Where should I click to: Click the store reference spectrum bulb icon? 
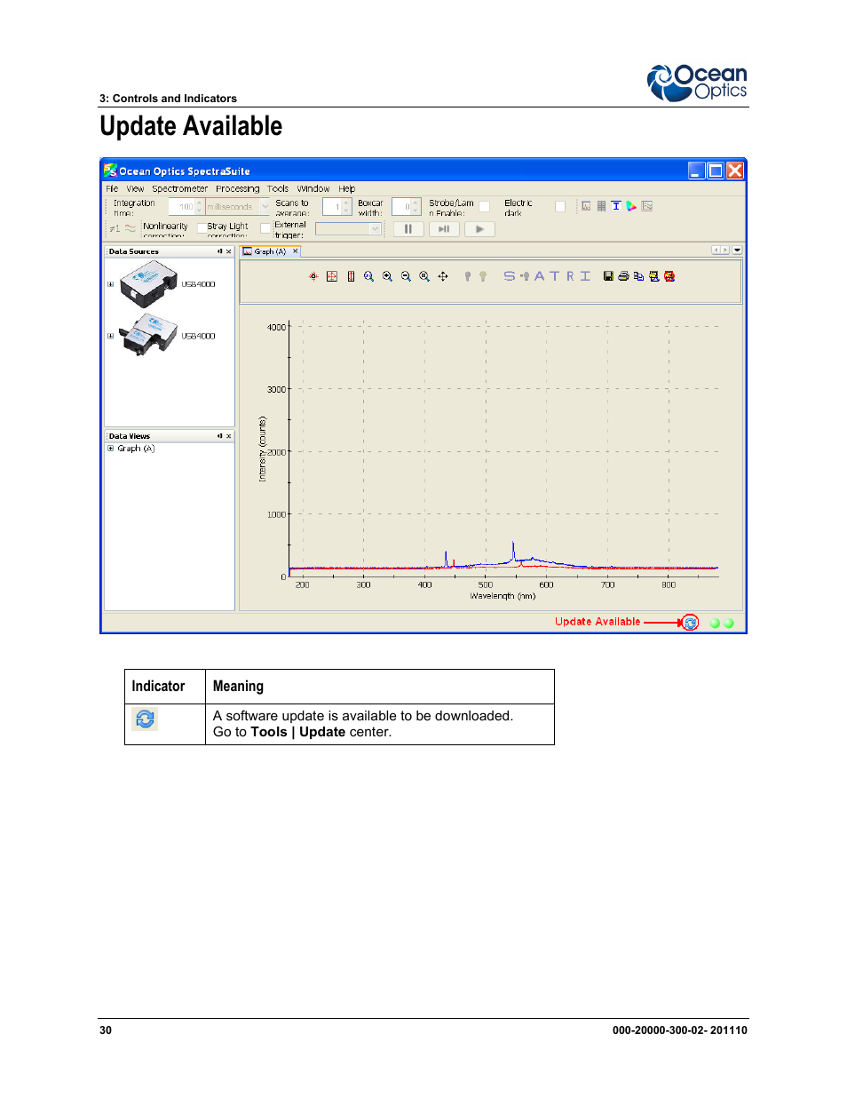pos(483,276)
